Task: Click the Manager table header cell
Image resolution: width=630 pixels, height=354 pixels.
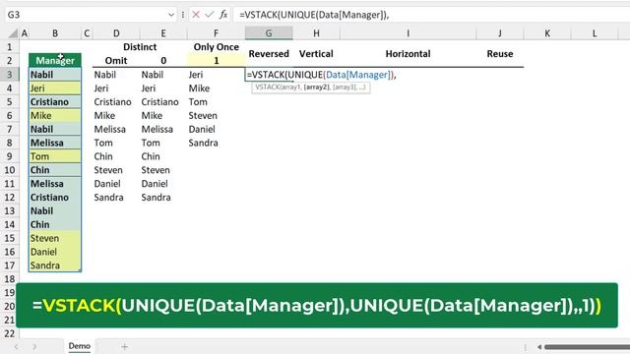Action: (x=55, y=61)
